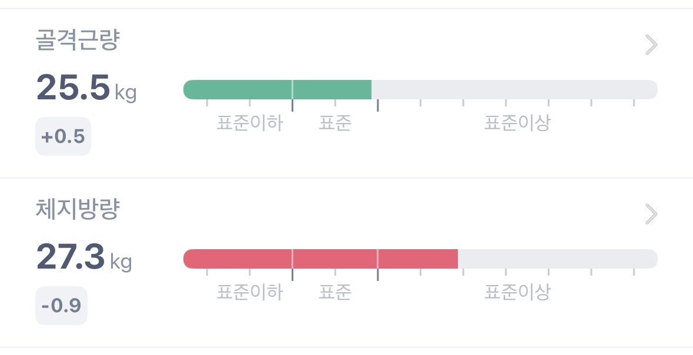Select 표준 label under 체지방량 bar
Viewport: 693px width, 355px height.
[x=335, y=292]
